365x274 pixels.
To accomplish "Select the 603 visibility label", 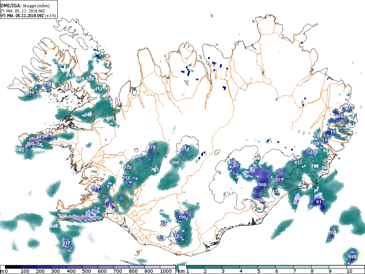I will (80, 79).
